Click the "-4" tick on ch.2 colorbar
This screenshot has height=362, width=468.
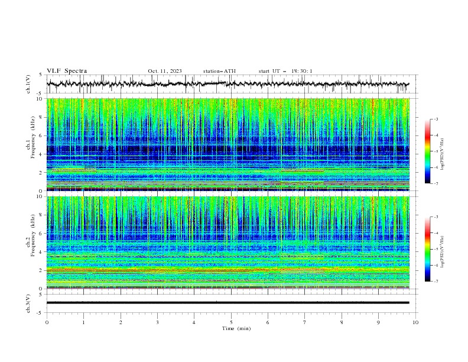435,233
